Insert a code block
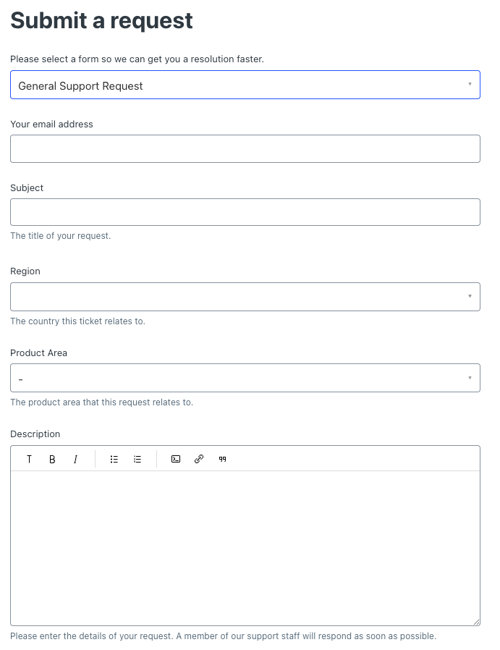The height and width of the screenshot is (650, 500). (x=176, y=459)
